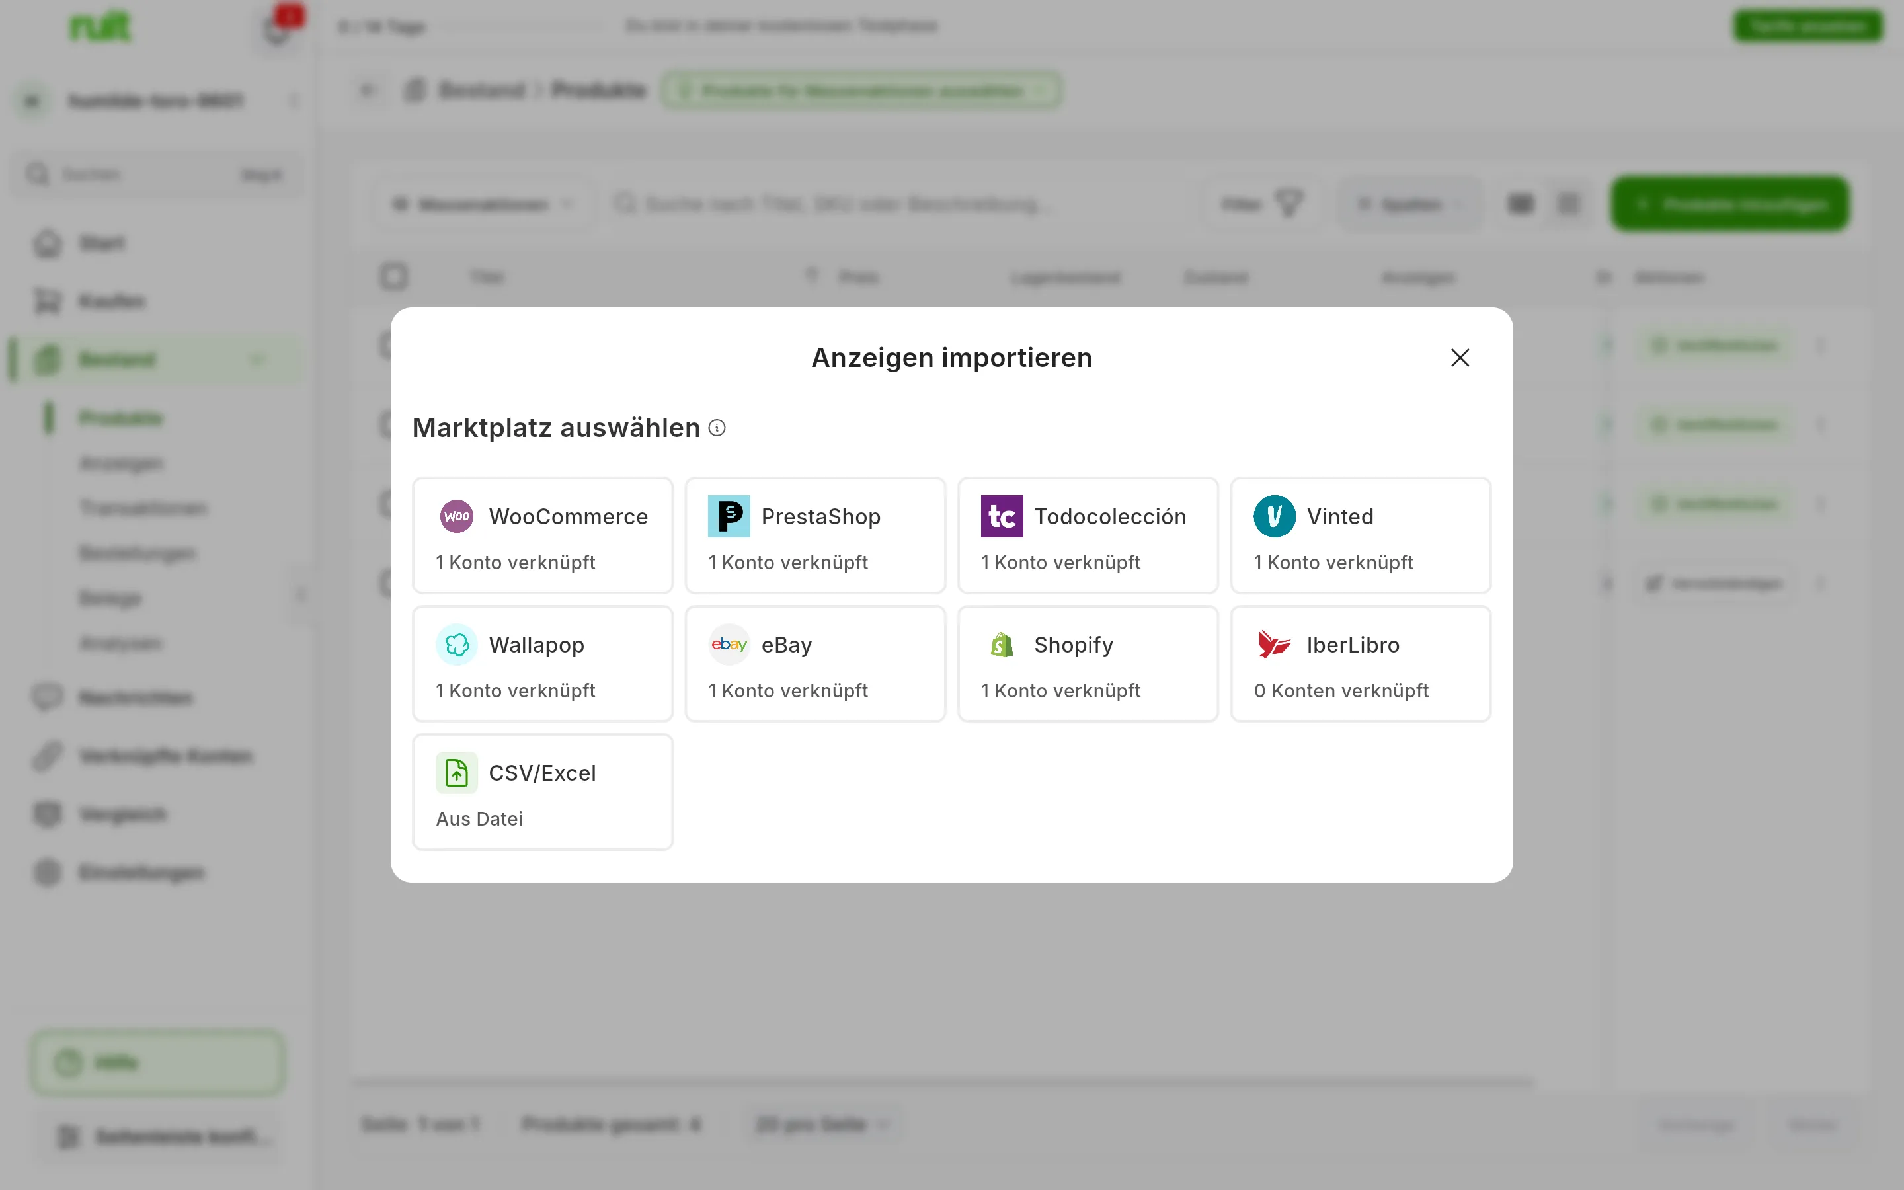Open info tooltip beside Marktplatz auswählen
This screenshot has height=1190, width=1904.
[x=717, y=427]
